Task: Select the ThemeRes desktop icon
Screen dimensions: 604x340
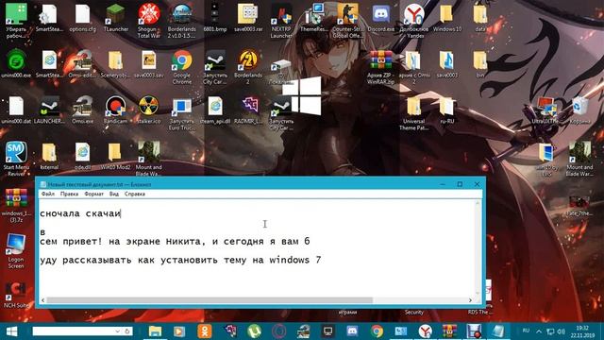Action: coord(314,18)
